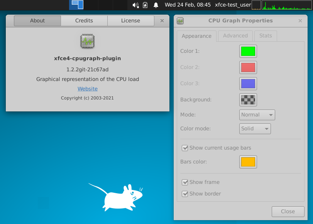Click the CPU Graph Properties window icon
The width and height of the screenshot is (313, 224).
pos(180,21)
